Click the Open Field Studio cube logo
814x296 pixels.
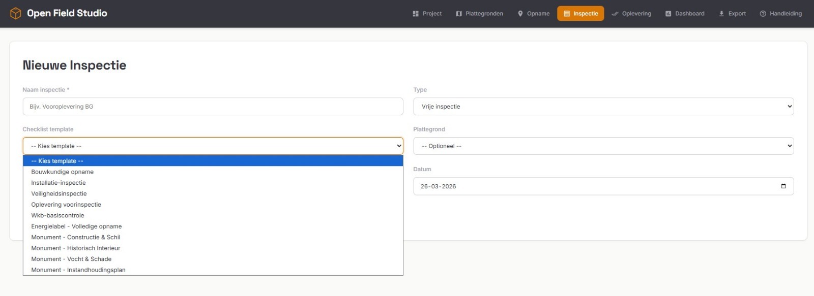coord(16,13)
